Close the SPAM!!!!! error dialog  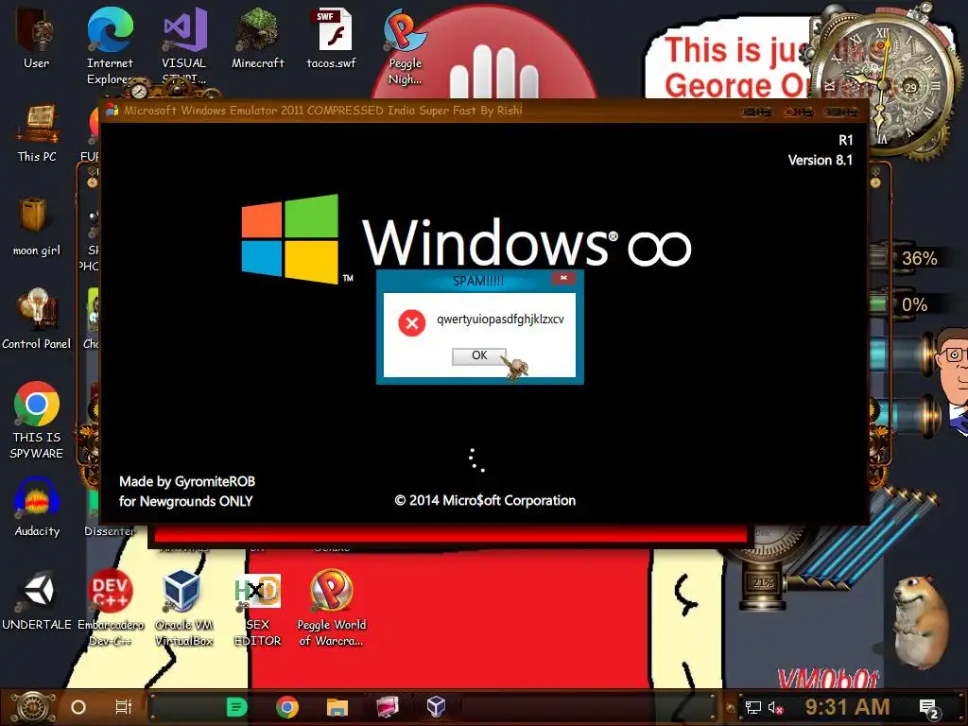[x=563, y=279]
